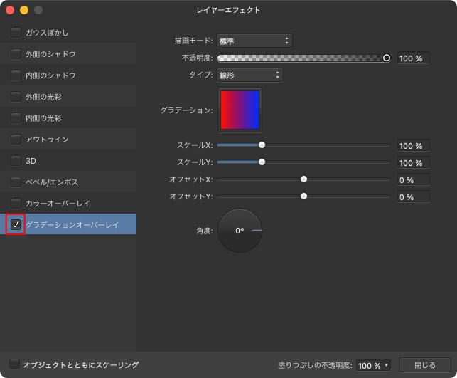Screen dimensions: 457x378
Task: Enable the 3D effect checkbox
Action: coord(16,161)
